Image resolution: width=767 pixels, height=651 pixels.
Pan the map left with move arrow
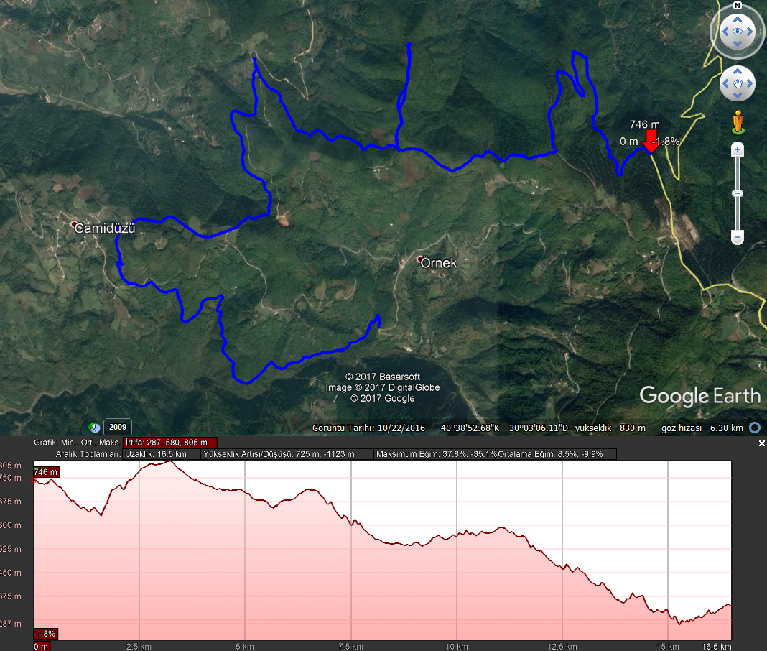pyautogui.click(x=724, y=84)
